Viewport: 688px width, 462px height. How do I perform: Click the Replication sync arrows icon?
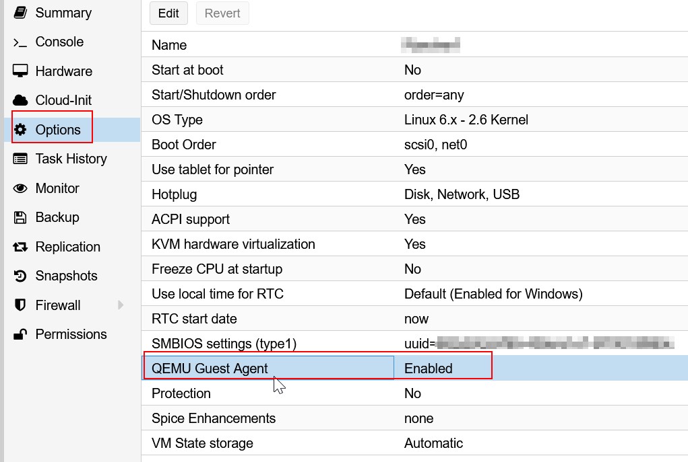pos(20,247)
